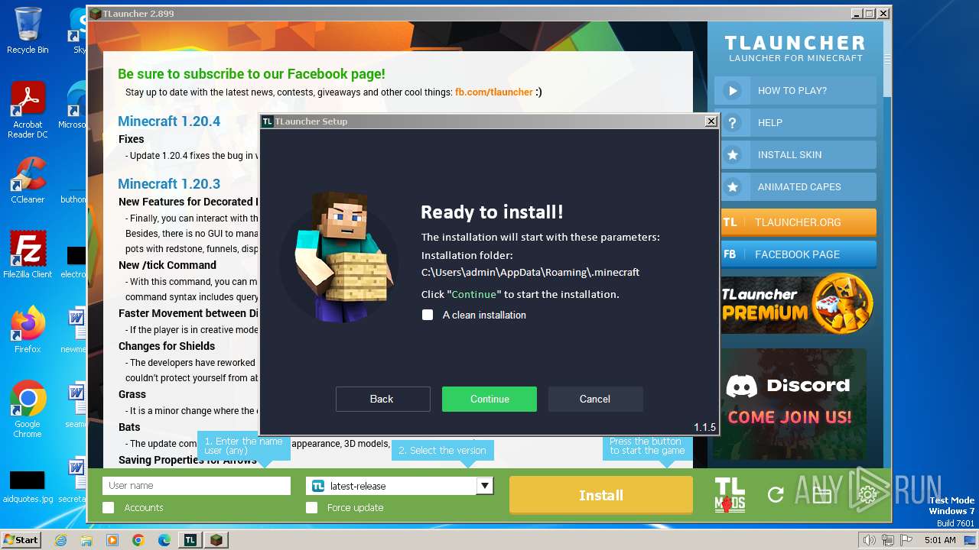Viewport: 979px width, 550px height.
Task: Click the Windows Start button
Action: pos(21,539)
